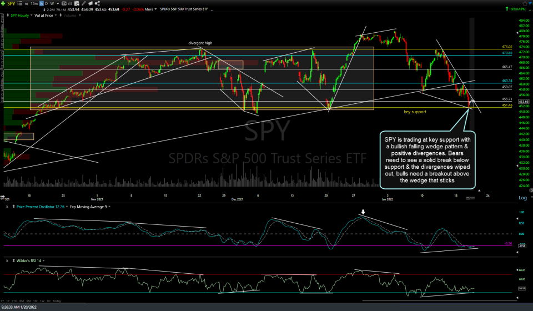The height and width of the screenshot is (311, 533).
Task: Select the 6M range
Action: [x=22, y=301]
